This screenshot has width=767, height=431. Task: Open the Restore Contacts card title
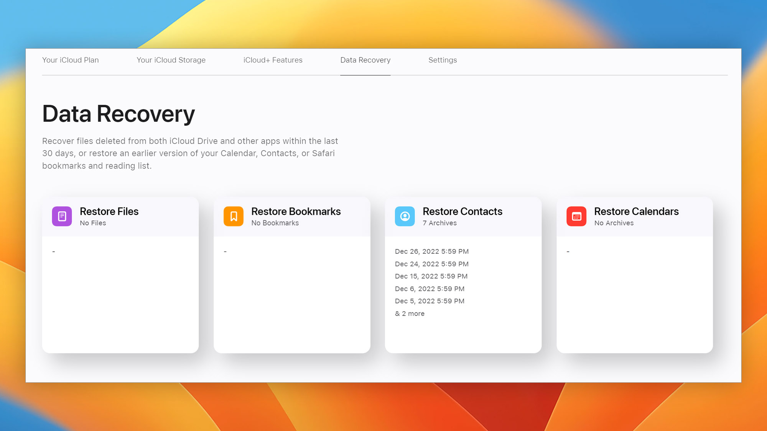point(463,211)
